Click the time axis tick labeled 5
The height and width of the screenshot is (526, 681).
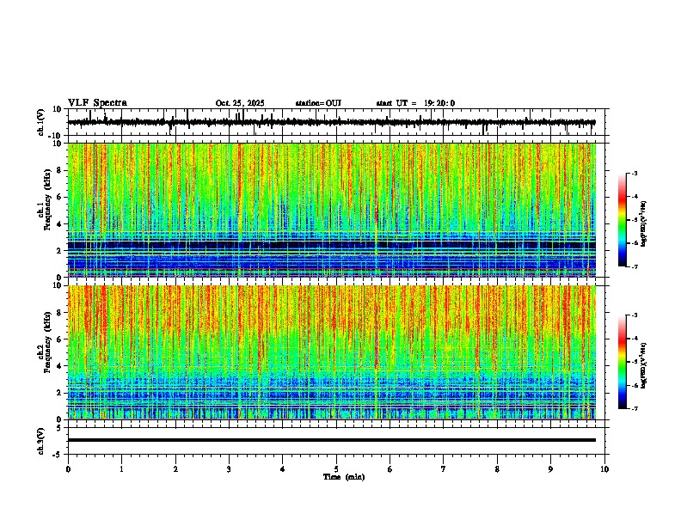coord(336,469)
